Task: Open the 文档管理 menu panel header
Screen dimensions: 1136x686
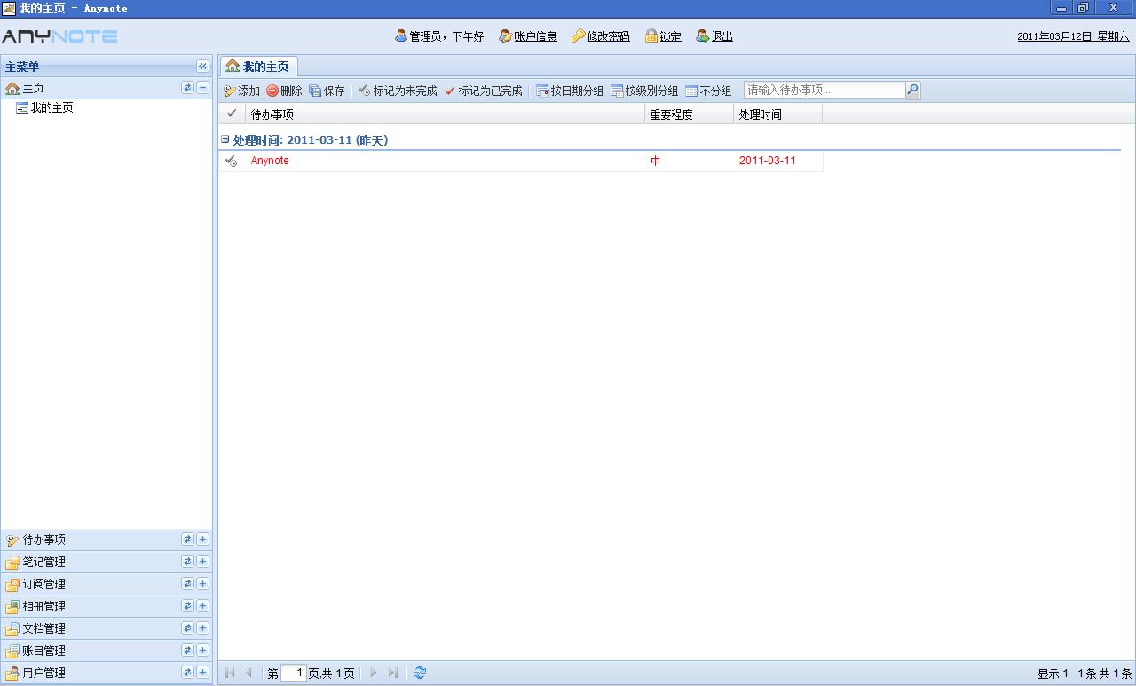Action: point(106,628)
